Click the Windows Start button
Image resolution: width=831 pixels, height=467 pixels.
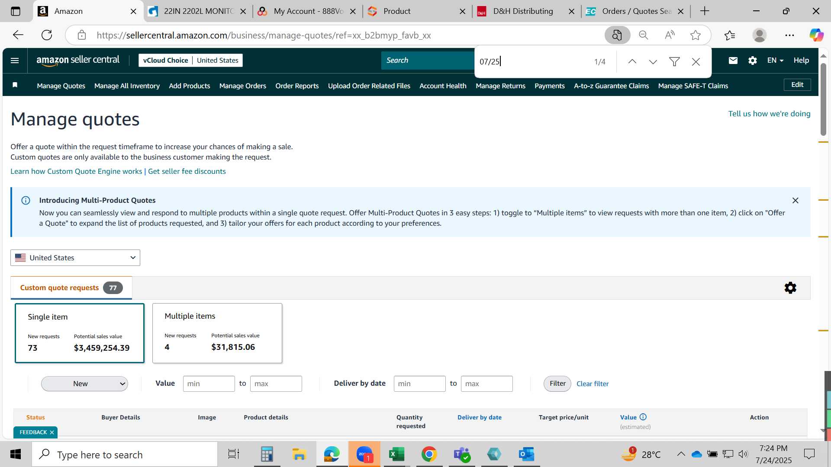click(16, 454)
